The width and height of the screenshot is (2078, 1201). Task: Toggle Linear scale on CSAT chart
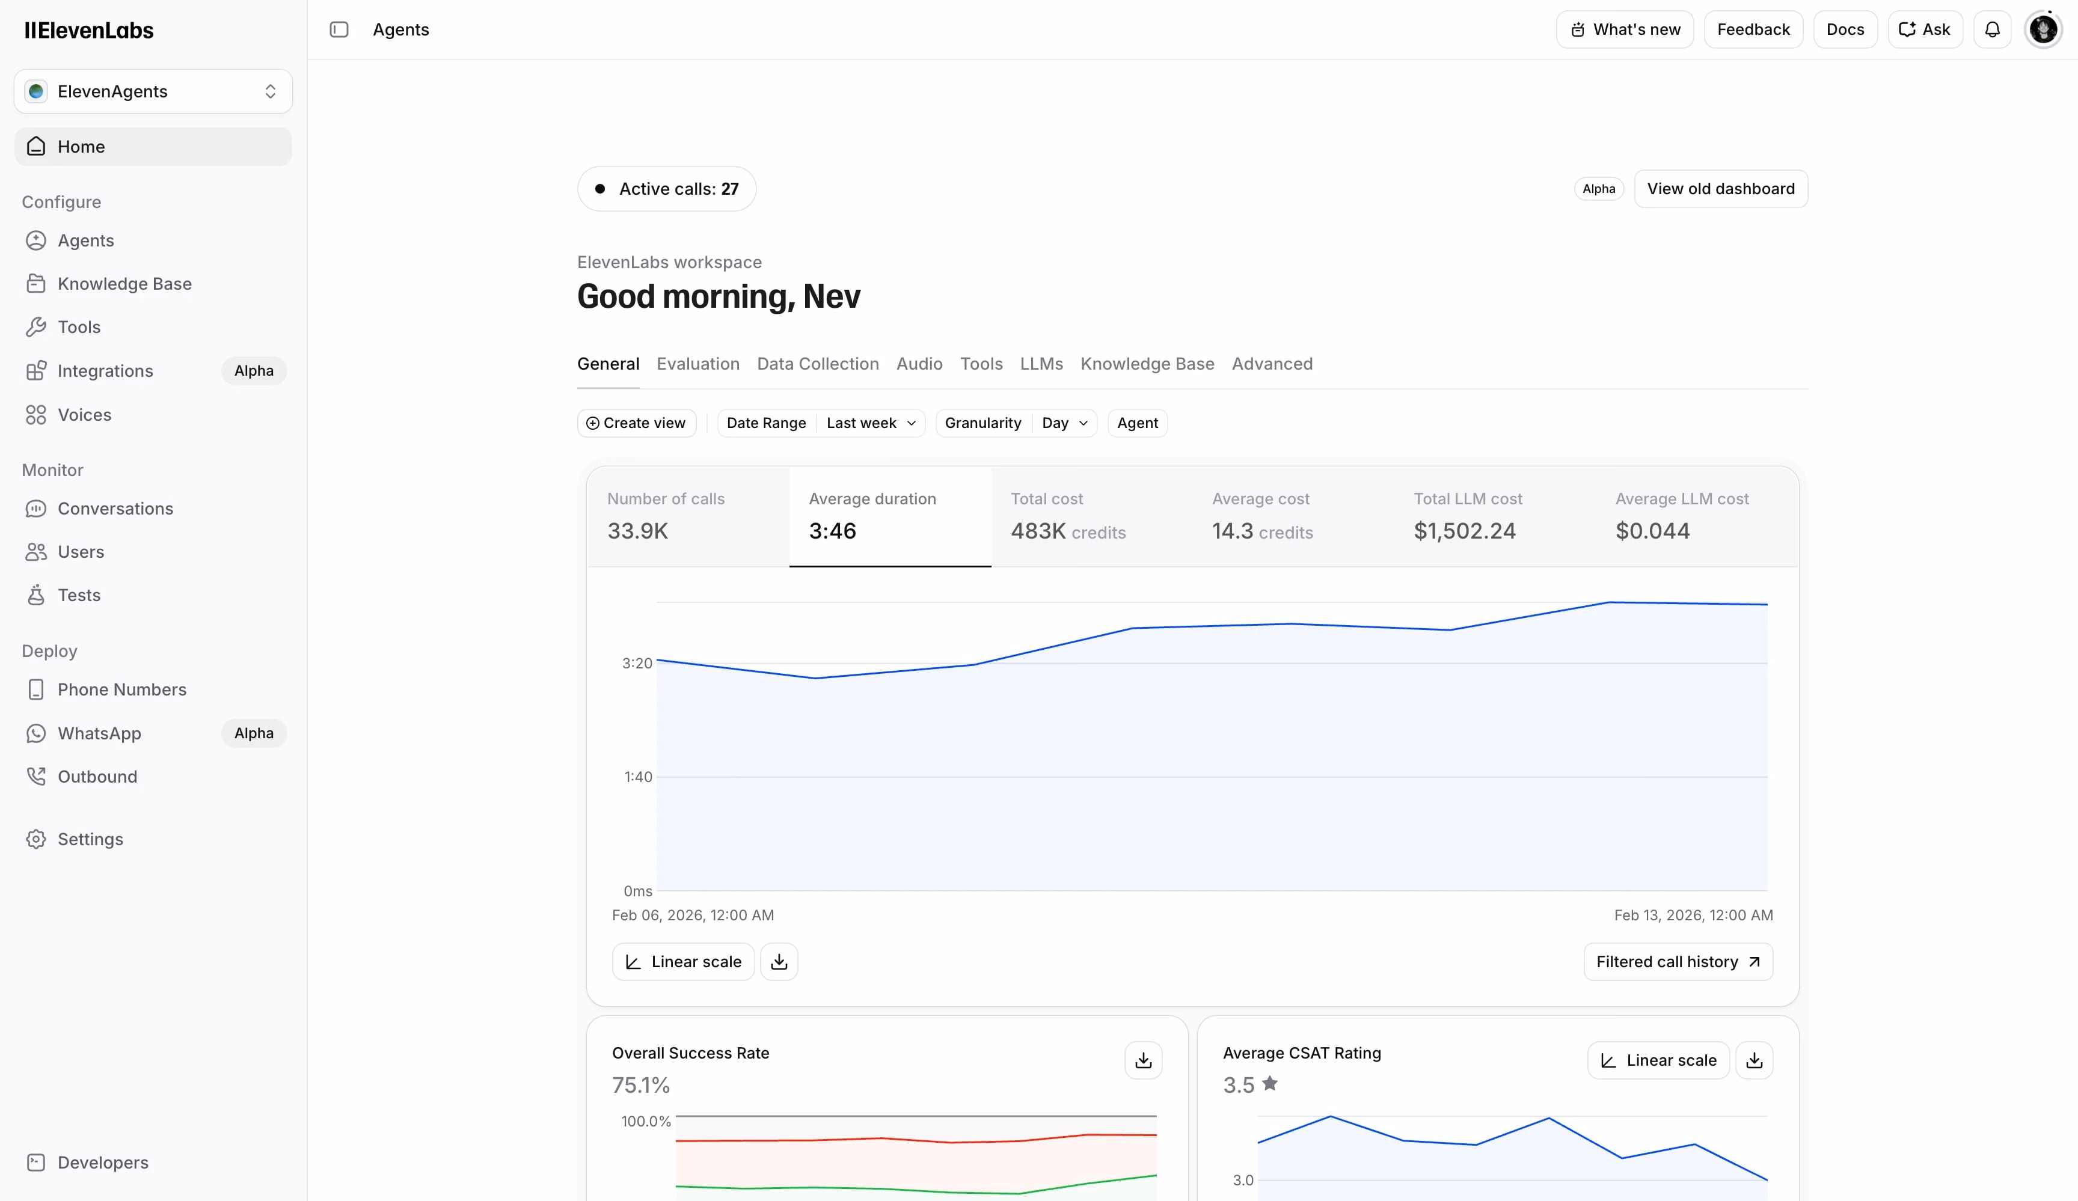coord(1658,1060)
